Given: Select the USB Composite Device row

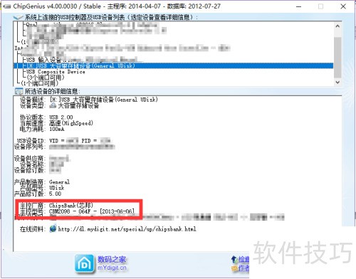Looking at the screenshot, I should [x=56, y=72].
